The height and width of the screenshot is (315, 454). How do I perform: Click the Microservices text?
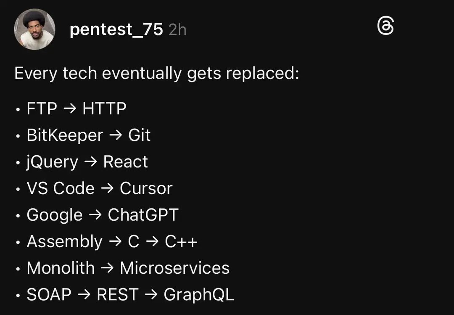pos(174,268)
